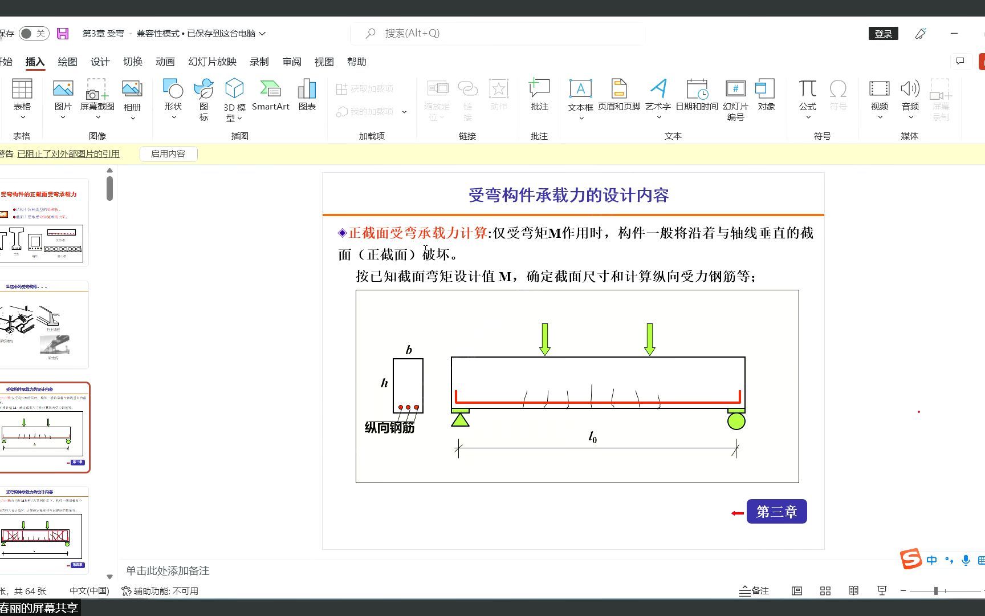The image size is (985, 616).
Task: Start 屏幕录制 (screen recording)
Action: pyautogui.click(x=941, y=97)
